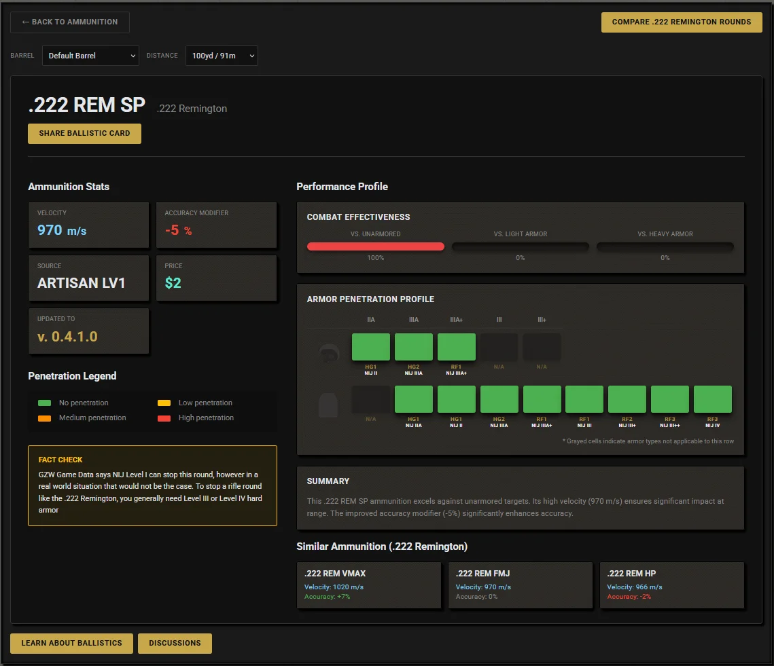
Task: Click the Updated To v. 0.4.1.0 card
Action: pos(89,331)
